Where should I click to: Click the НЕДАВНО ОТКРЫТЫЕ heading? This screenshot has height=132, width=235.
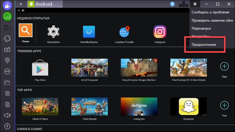(x=33, y=18)
